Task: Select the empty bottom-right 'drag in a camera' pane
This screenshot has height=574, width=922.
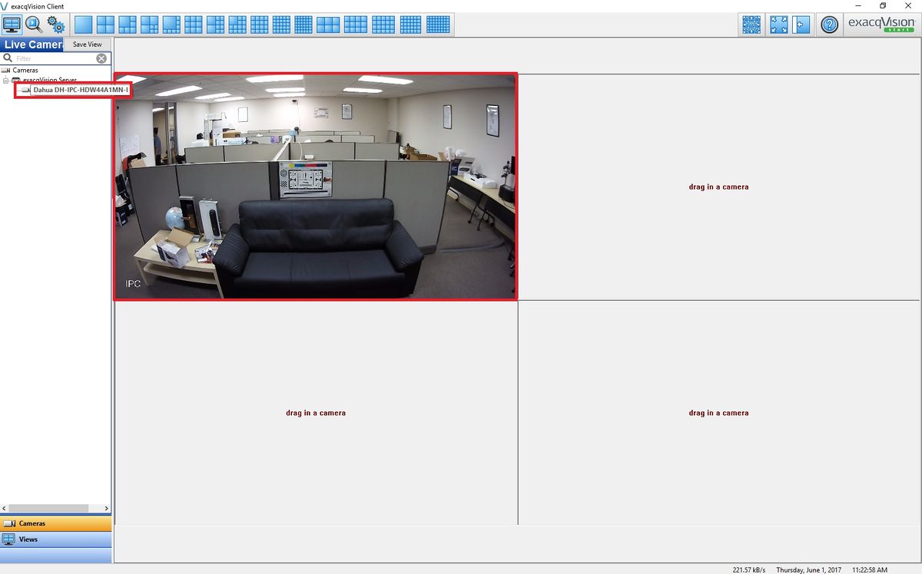Action: click(x=718, y=412)
